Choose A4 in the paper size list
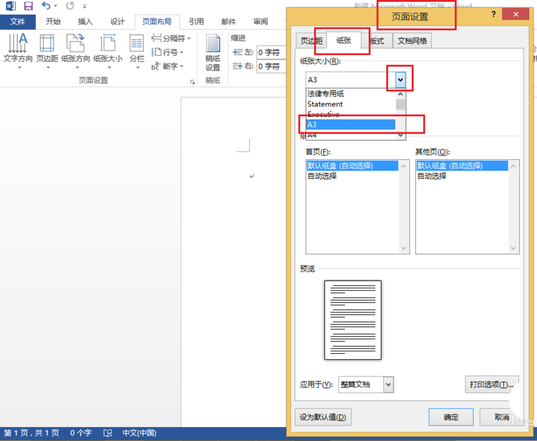The image size is (537, 441). (x=351, y=135)
